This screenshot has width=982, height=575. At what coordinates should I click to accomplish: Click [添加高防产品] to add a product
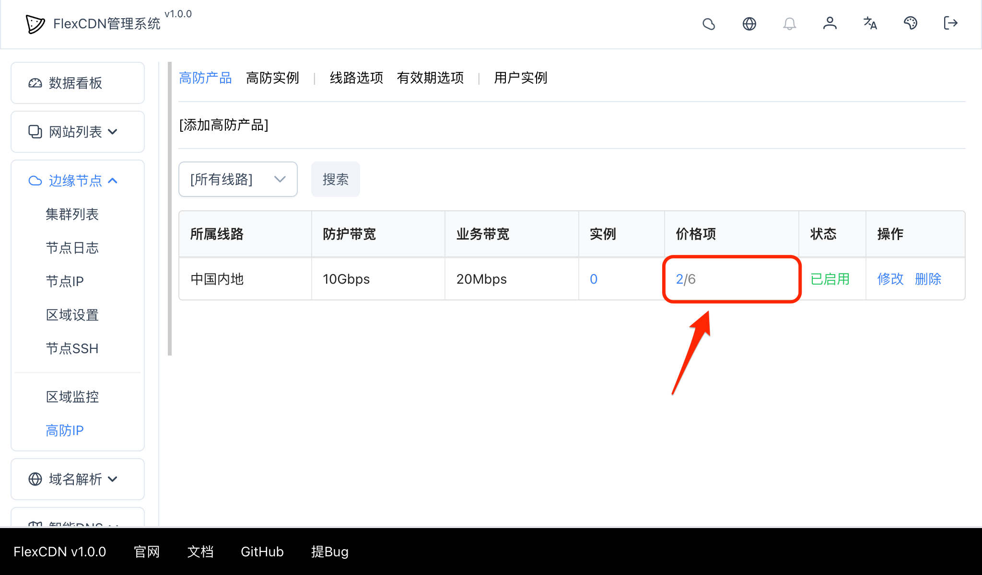point(223,126)
